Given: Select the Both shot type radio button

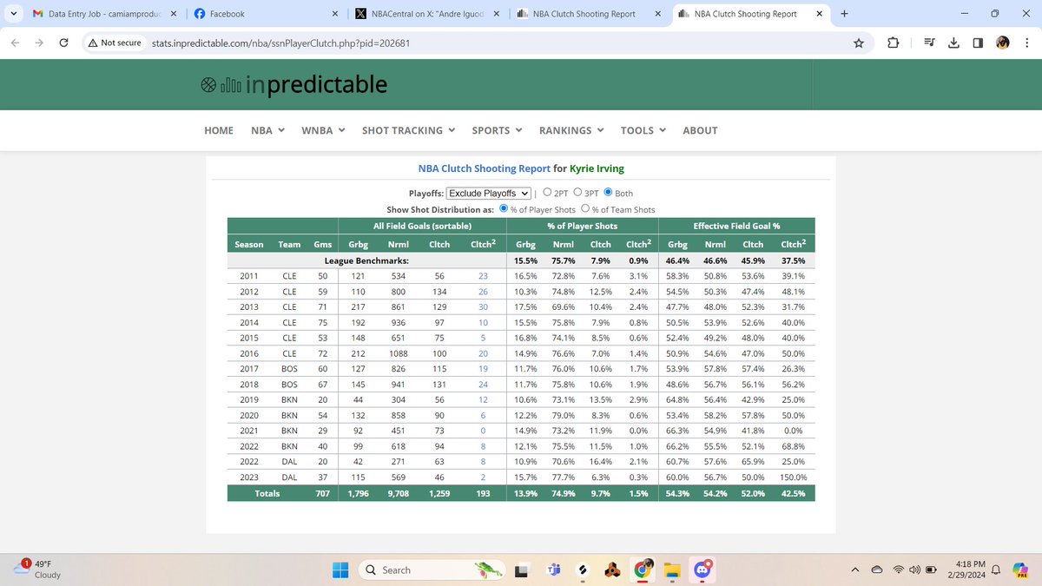Looking at the screenshot, I should (x=608, y=194).
